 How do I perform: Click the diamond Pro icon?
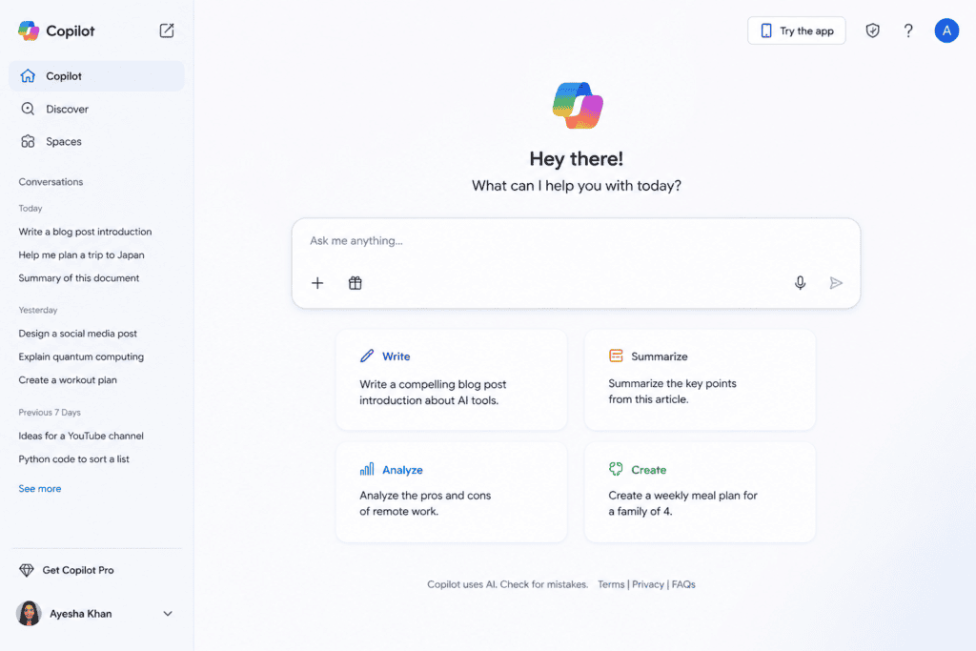coord(26,570)
